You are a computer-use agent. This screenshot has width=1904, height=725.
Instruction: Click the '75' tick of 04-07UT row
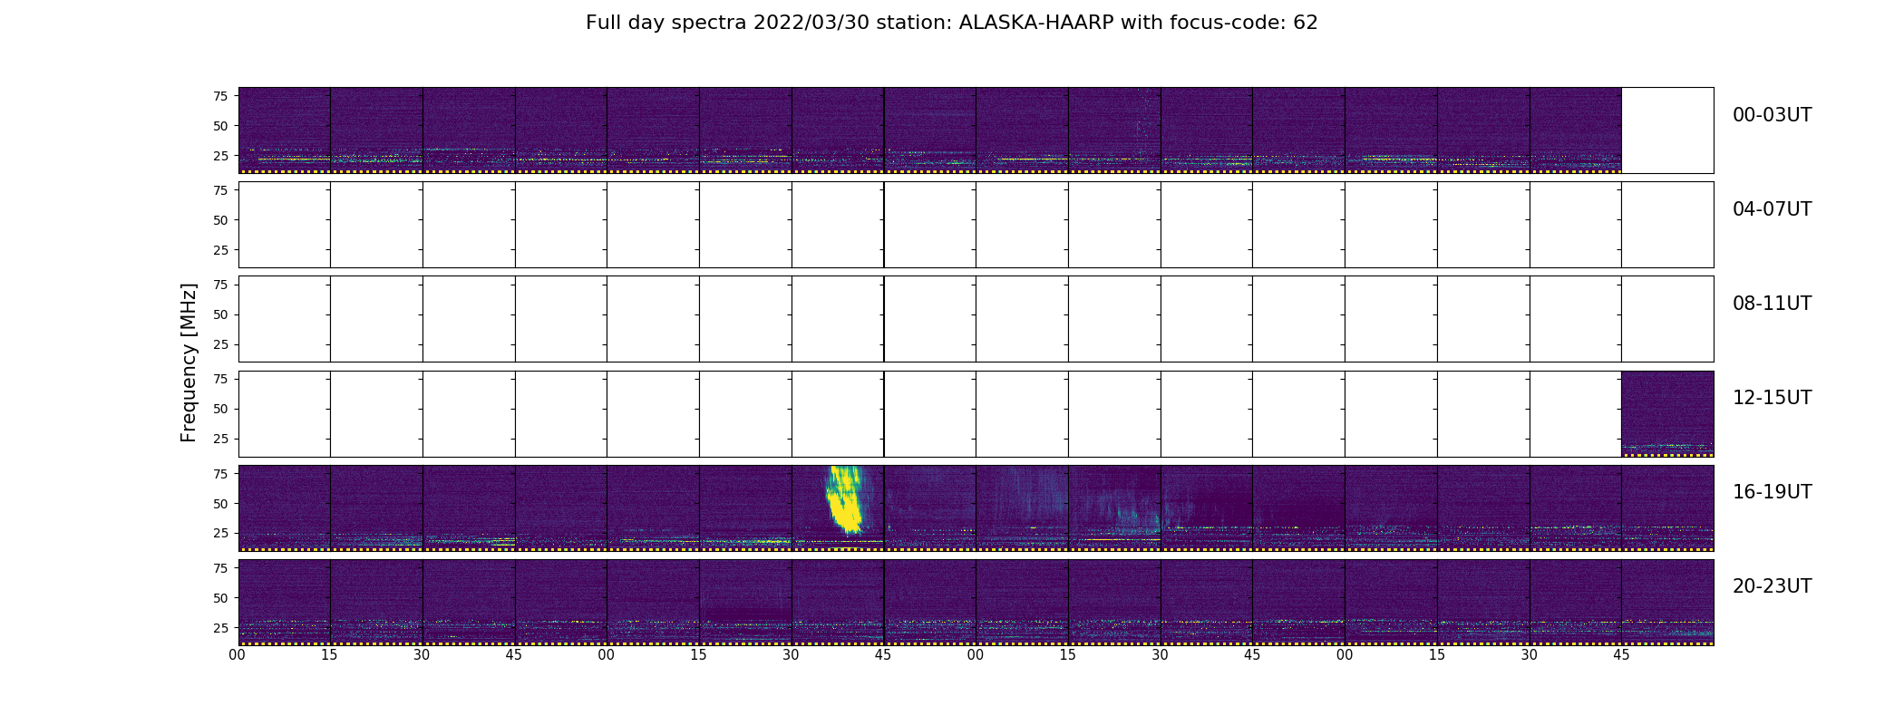(220, 190)
